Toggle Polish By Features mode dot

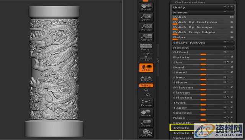pos(232,22)
